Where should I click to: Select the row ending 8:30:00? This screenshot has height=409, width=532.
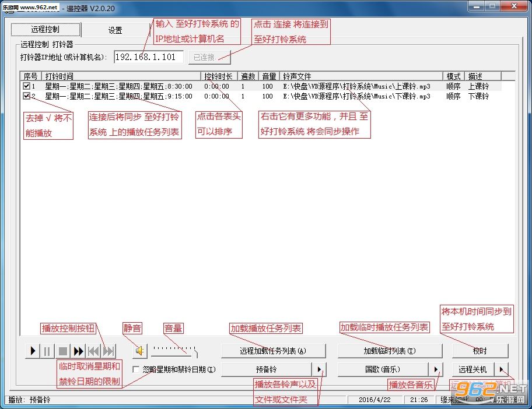(x=261, y=86)
